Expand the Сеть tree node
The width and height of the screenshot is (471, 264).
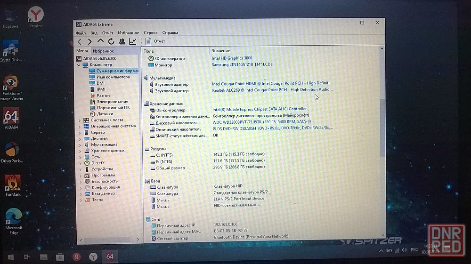coord(80,157)
